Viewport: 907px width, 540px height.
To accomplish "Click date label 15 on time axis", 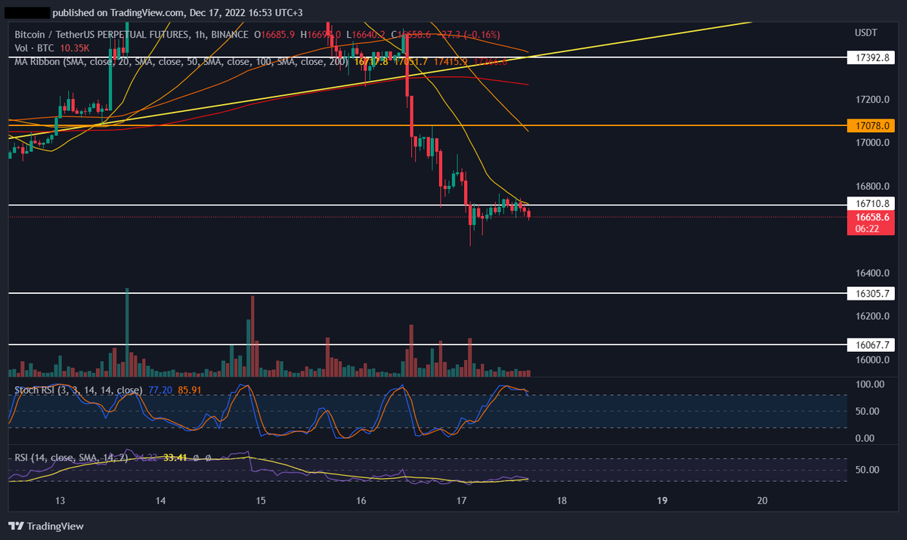I will (x=261, y=500).
